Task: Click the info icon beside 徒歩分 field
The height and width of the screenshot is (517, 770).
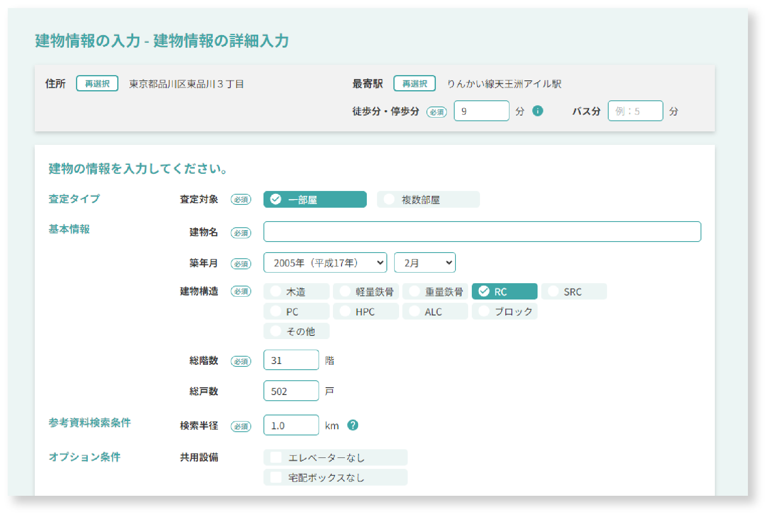Action: pyautogui.click(x=538, y=111)
